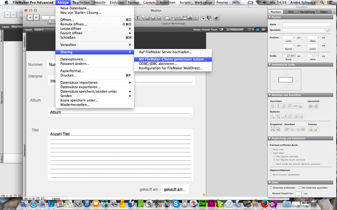Choose Mit FileMaker-Clients gemeinsam nutzen
337x210 pixels.
coord(173,59)
